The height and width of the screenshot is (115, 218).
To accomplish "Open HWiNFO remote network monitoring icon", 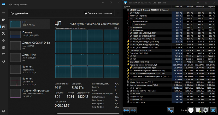I will pos(170,110).
